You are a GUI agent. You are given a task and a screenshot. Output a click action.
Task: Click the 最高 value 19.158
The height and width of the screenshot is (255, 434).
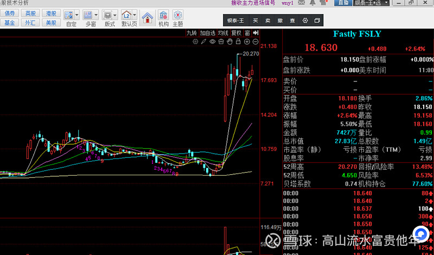point(423,116)
